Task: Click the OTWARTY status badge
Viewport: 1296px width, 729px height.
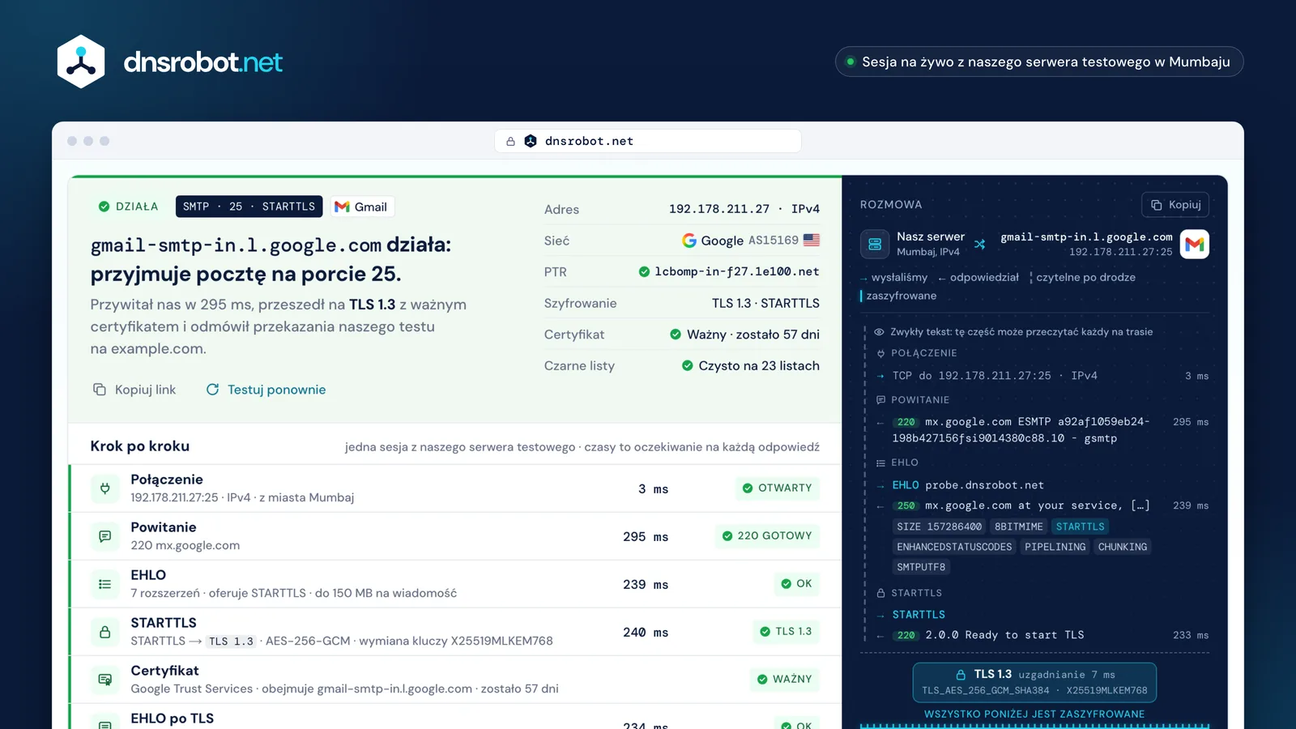Action: pos(778,488)
